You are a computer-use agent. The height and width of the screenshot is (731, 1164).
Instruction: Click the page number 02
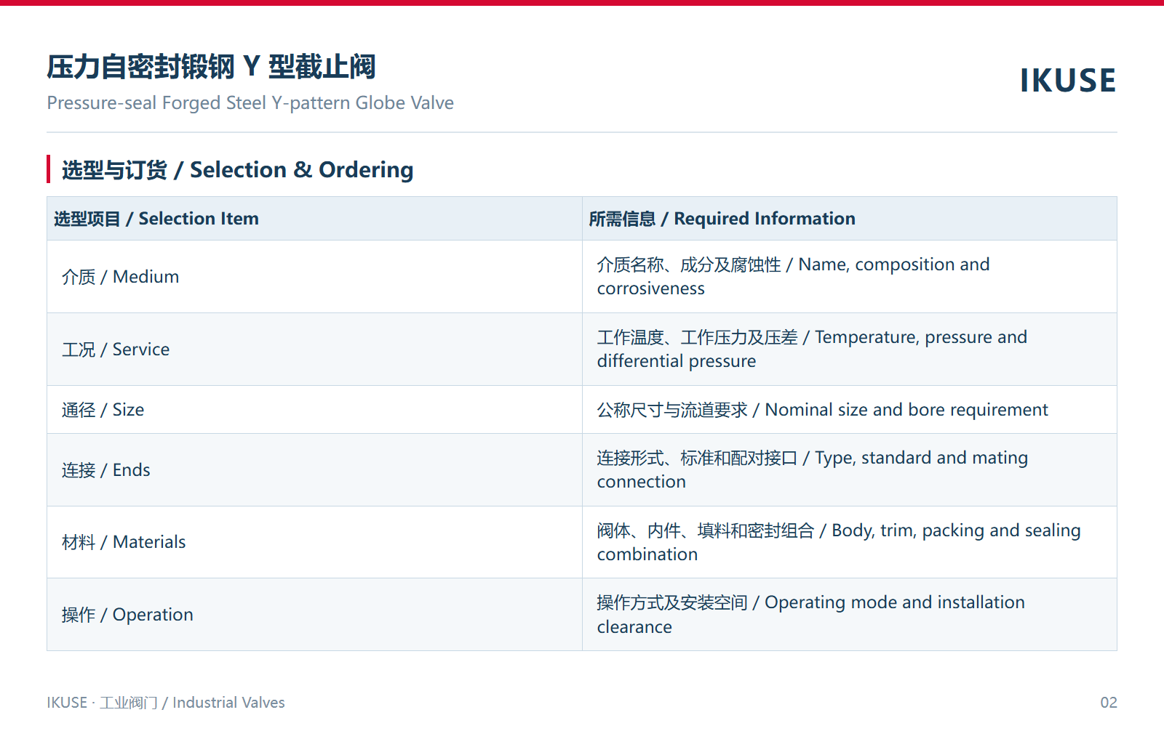click(x=1109, y=703)
